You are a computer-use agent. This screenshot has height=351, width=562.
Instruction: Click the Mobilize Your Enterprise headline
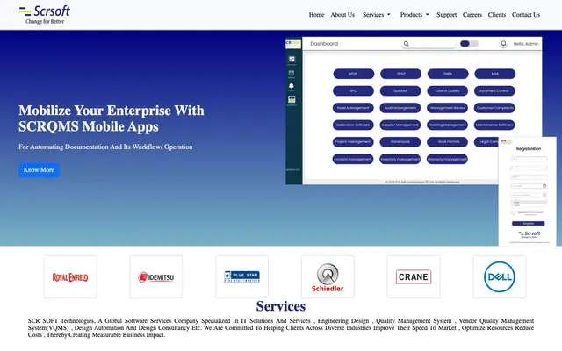tap(112, 118)
